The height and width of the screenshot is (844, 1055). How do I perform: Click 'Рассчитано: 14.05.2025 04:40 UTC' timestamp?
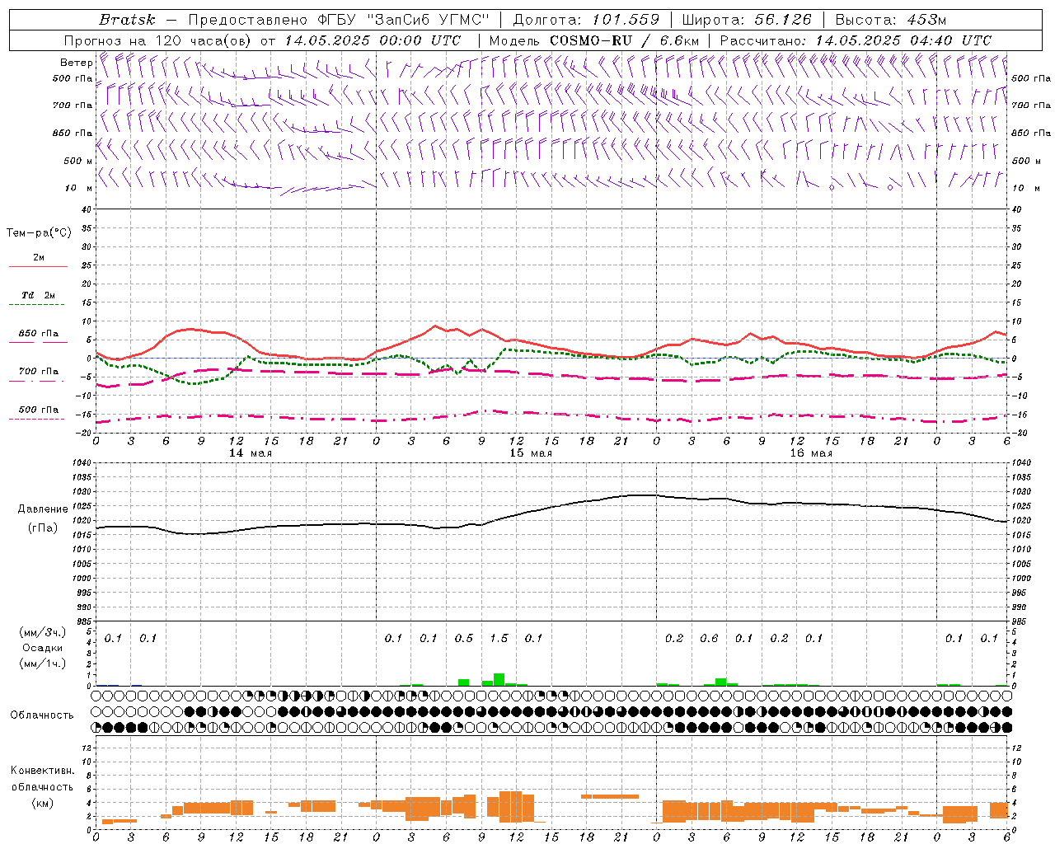pyautogui.click(x=856, y=40)
